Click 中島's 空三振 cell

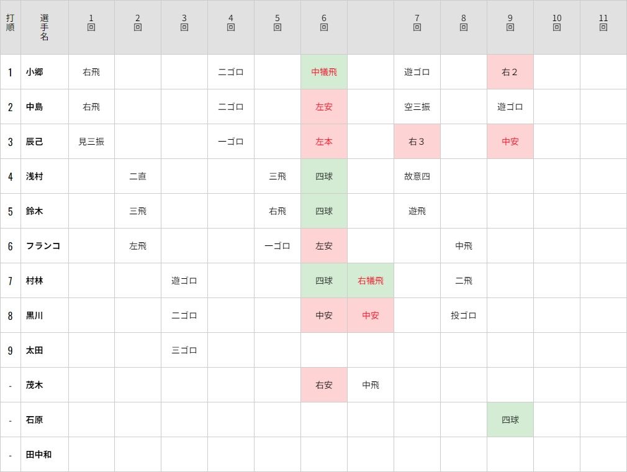tap(417, 107)
